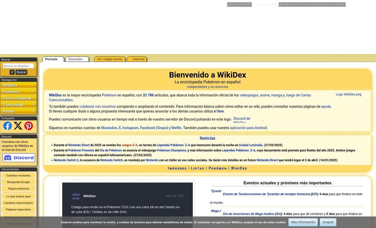The width and height of the screenshot is (376, 228).
Task: Open 'Imágenes' in the news footer
Action: 177,168
